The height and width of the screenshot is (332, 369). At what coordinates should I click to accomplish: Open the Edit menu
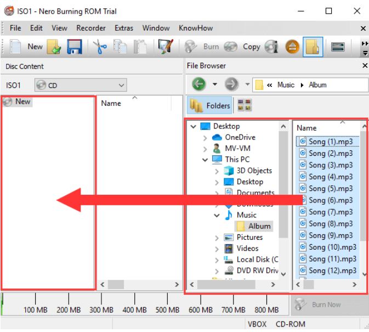click(x=36, y=28)
